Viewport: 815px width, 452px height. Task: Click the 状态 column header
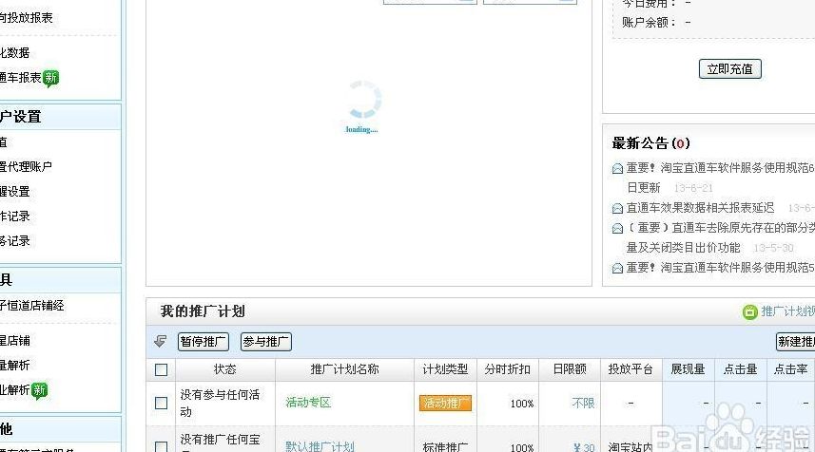click(225, 369)
